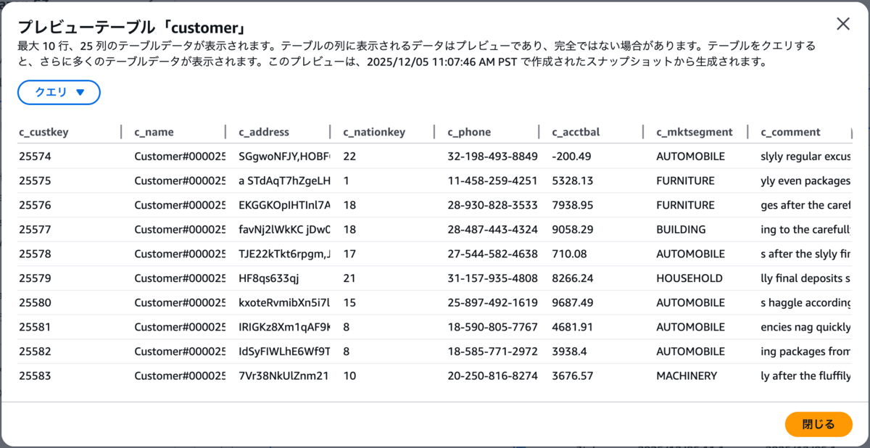Click comment cell 'slyly regular excus'
This screenshot has height=448, width=870.
tap(806, 156)
